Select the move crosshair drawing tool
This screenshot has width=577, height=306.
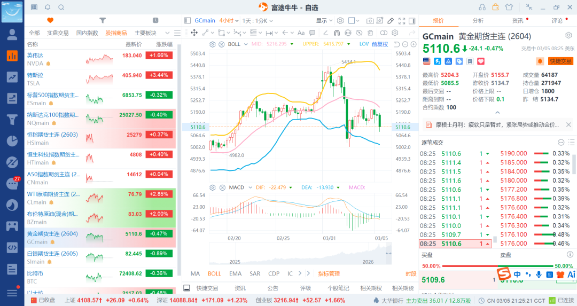click(194, 33)
